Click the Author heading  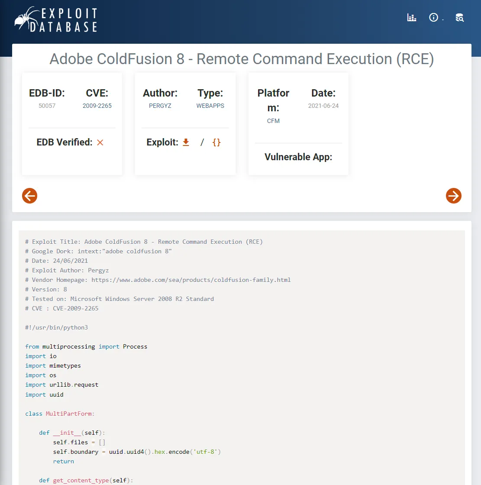click(160, 93)
